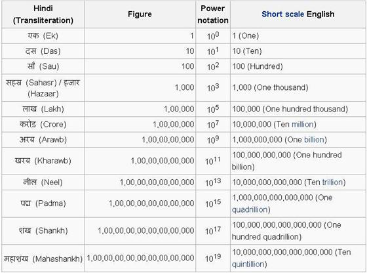This screenshot has height=273, width=367.
Task: Click the Lakh (लाख) cell
Action: click(43, 109)
